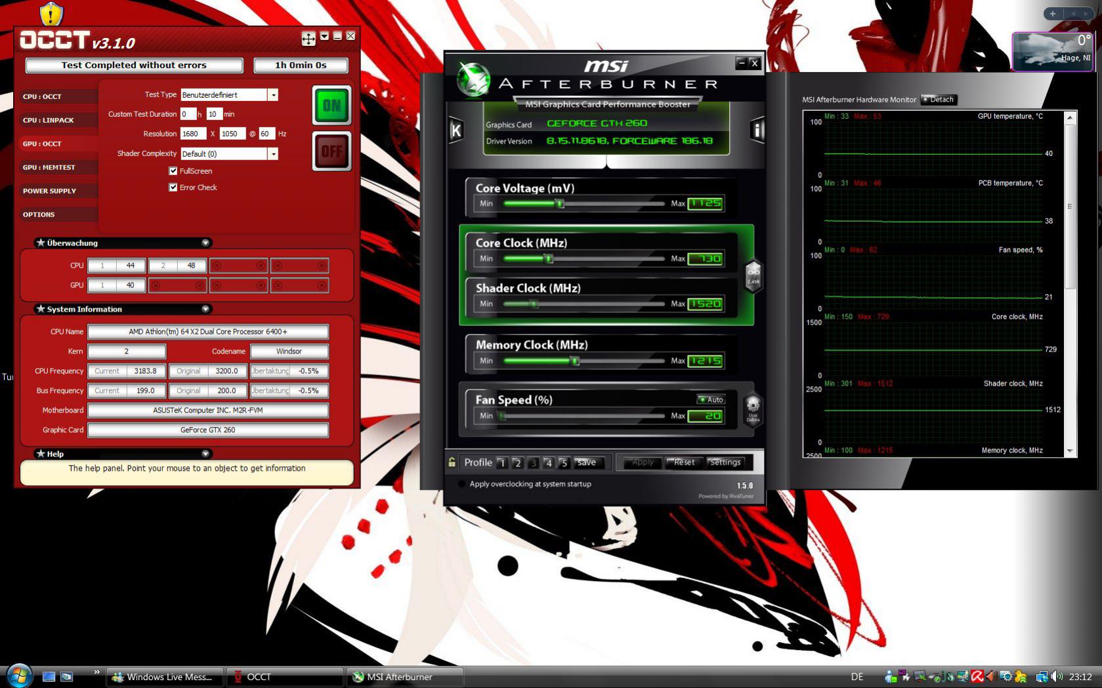
Task: Toggle the FullScreen checkbox in OCCT
Action: [x=173, y=171]
